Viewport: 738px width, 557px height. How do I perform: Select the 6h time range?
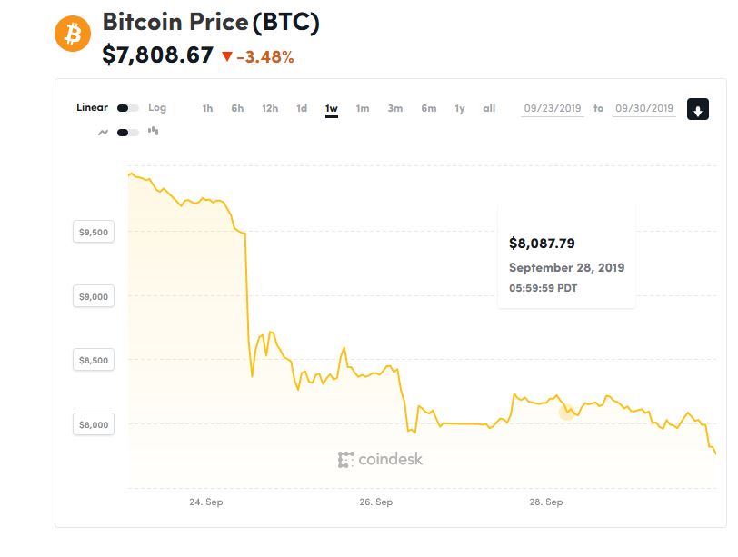tap(237, 109)
